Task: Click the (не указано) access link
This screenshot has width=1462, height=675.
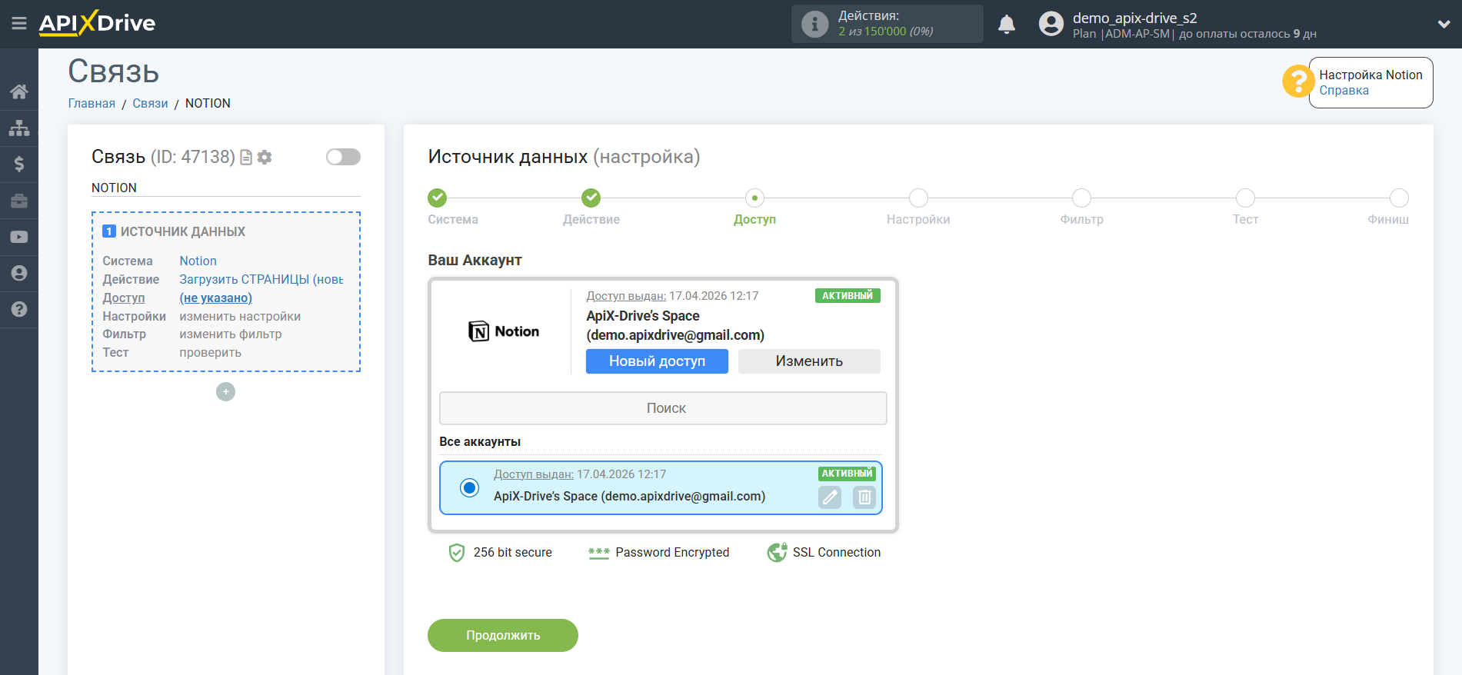Action: (x=215, y=298)
